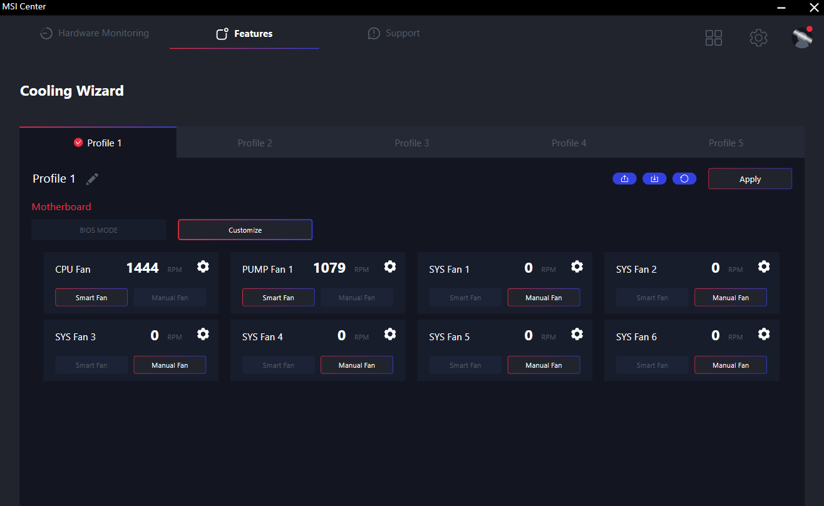Screen dimensions: 824x506
Task: Click the CPU Fan 1444 RPM value
Action: click(x=143, y=268)
